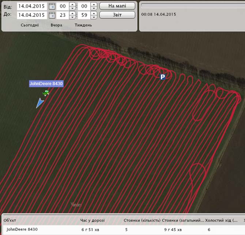Sort by the Час у дорозі column
The height and width of the screenshot is (235, 245).
pyautogui.click(x=93, y=220)
